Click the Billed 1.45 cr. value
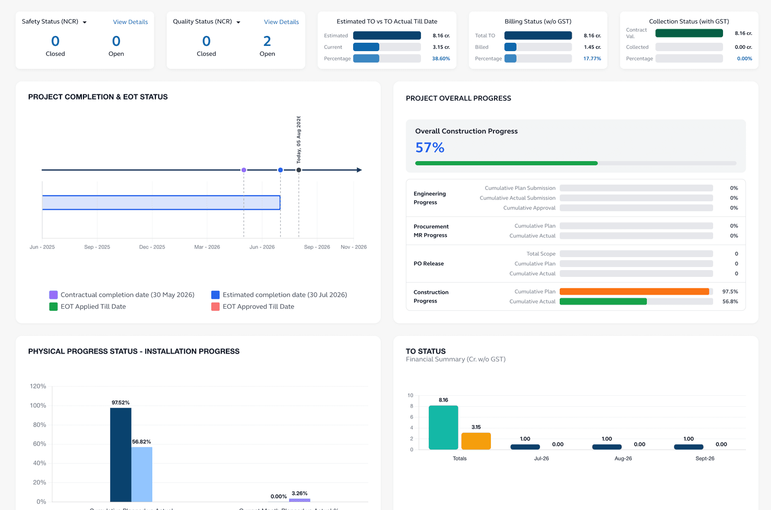The image size is (771, 510). [x=592, y=47]
